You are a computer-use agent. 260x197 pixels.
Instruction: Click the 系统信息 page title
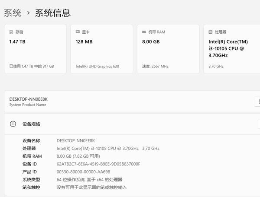(52, 13)
